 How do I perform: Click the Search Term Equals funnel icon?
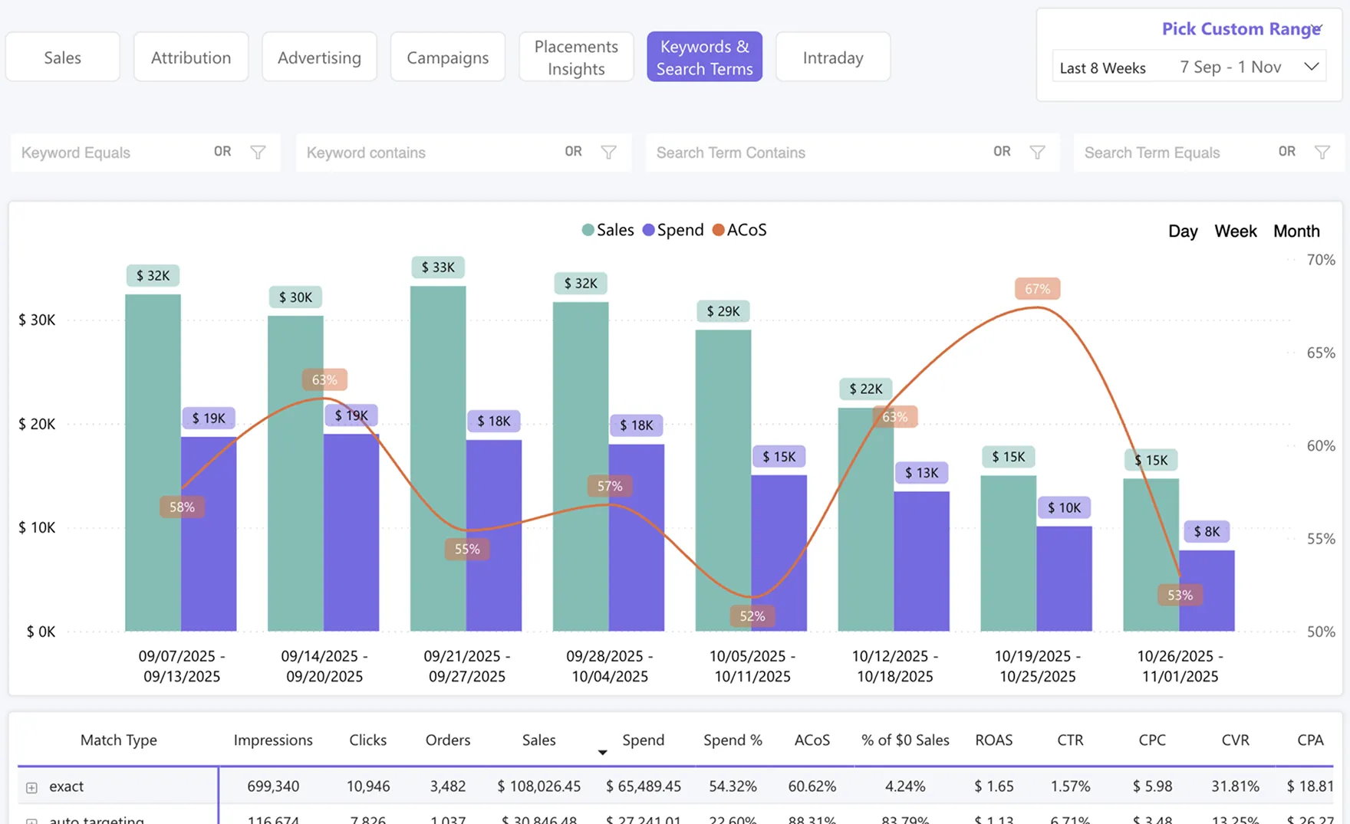point(1322,153)
